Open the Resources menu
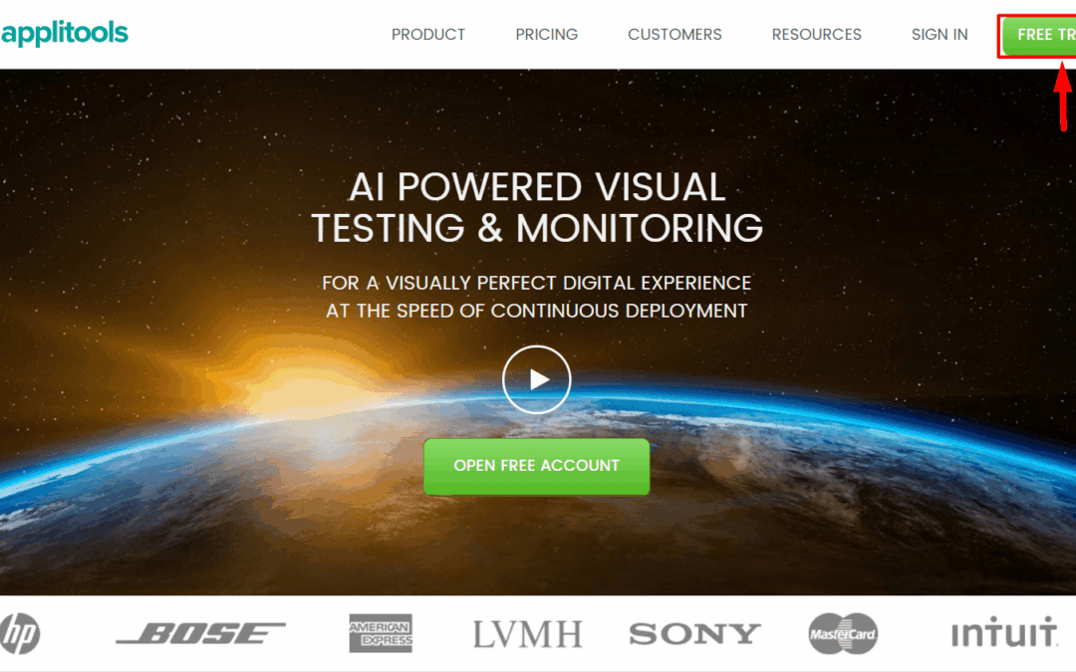This screenshot has height=672, width=1076. point(817,34)
